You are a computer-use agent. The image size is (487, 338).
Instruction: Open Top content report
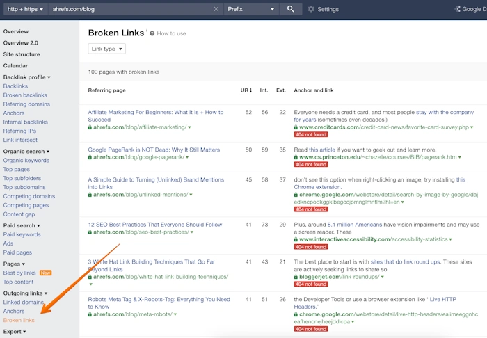(x=18, y=282)
